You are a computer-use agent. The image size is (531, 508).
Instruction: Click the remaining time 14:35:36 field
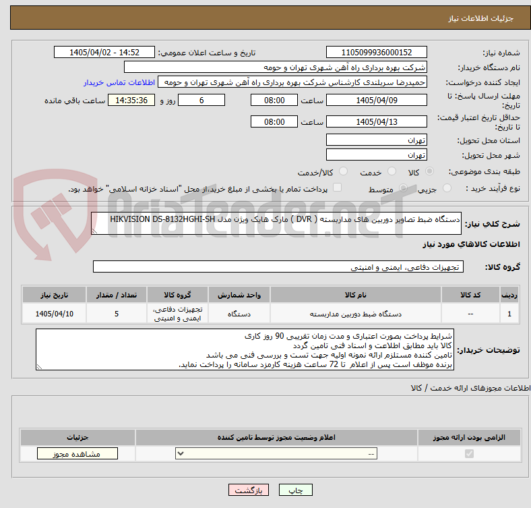[x=131, y=100]
